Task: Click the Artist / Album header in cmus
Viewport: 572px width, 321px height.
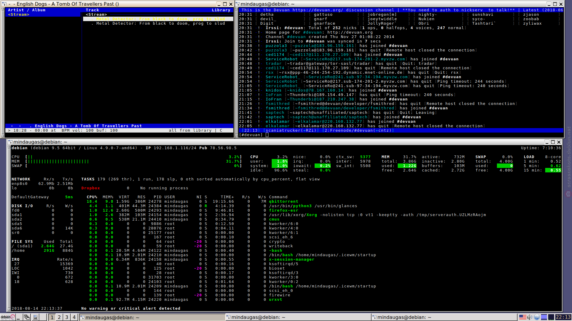Action: 27,10
